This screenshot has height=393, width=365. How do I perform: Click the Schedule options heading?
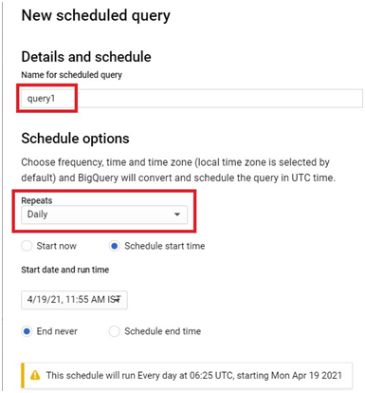75,139
